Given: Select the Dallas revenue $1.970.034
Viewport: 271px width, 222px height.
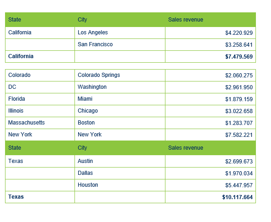Looking at the screenshot, I should pos(239,173).
